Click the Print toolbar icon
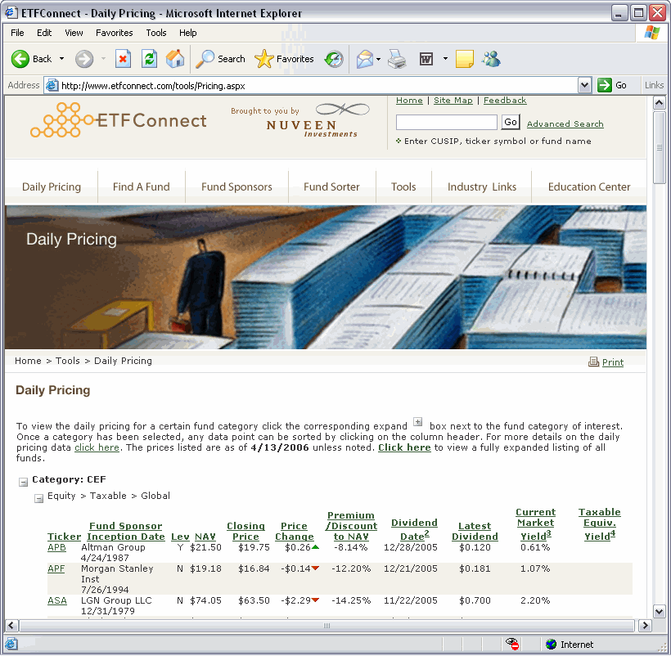The width and height of the screenshot is (671, 656). [x=397, y=59]
